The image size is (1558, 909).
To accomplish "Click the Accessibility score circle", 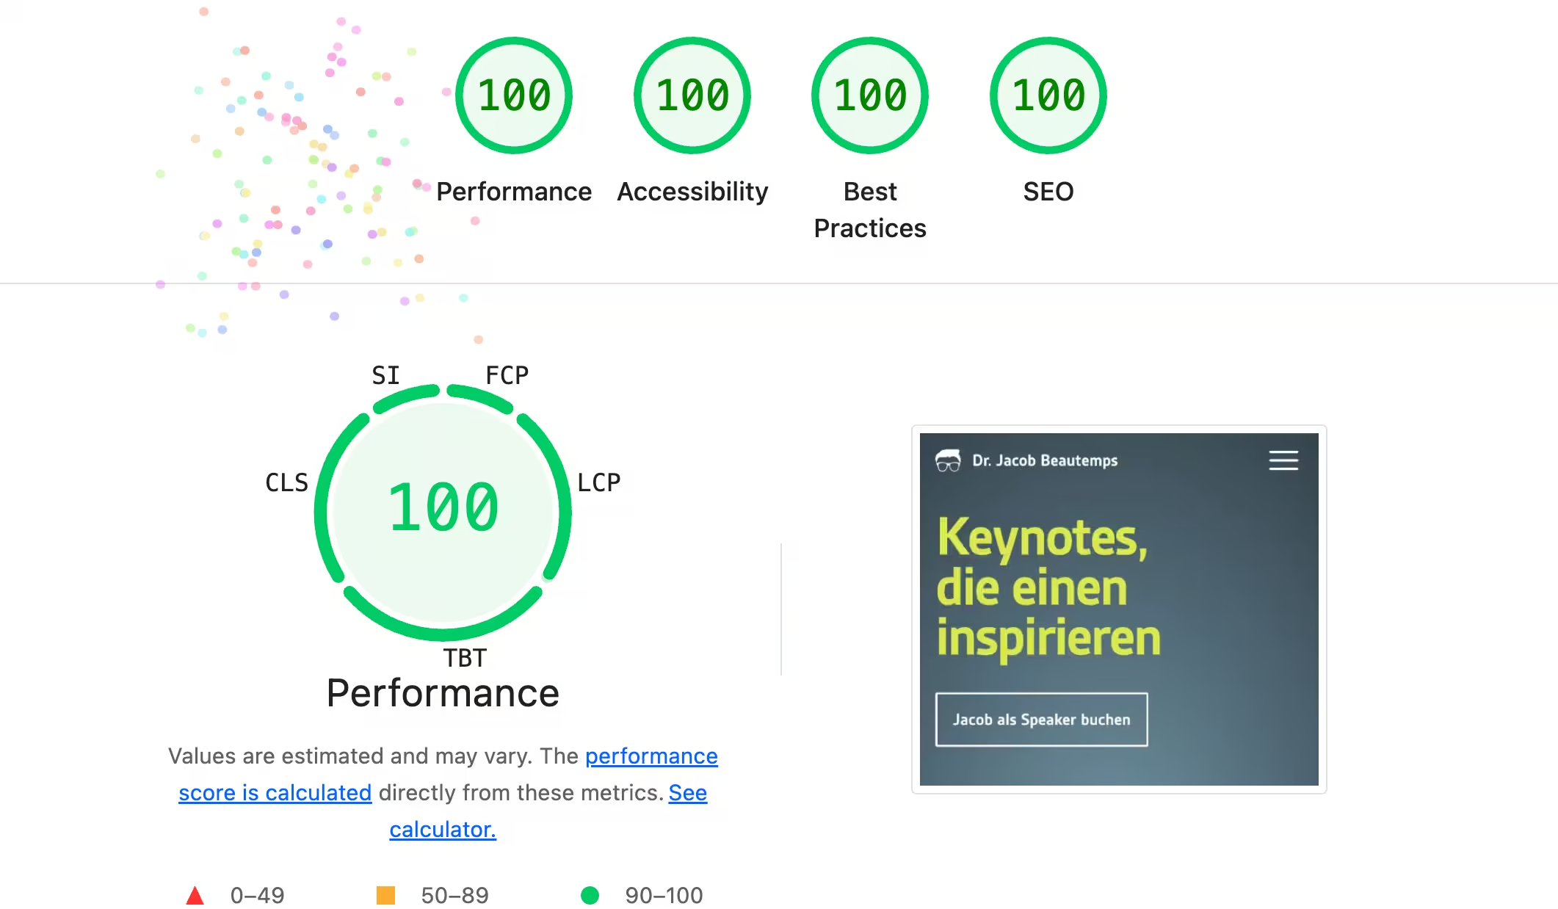I will point(692,95).
